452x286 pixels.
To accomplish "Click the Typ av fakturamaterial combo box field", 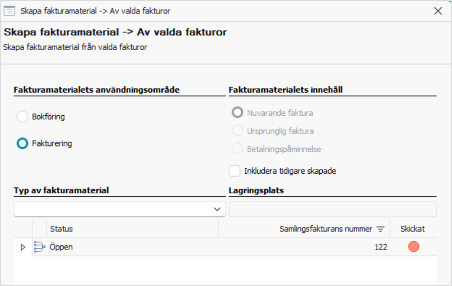I will pyautogui.click(x=119, y=209).
